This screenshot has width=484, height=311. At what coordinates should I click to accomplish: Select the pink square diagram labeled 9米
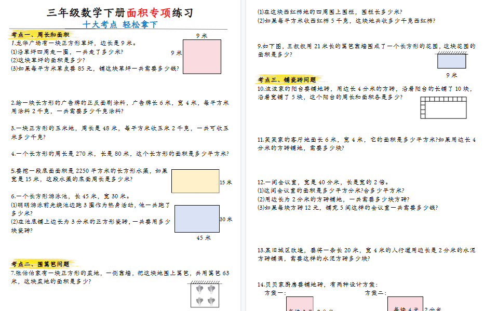(204, 56)
